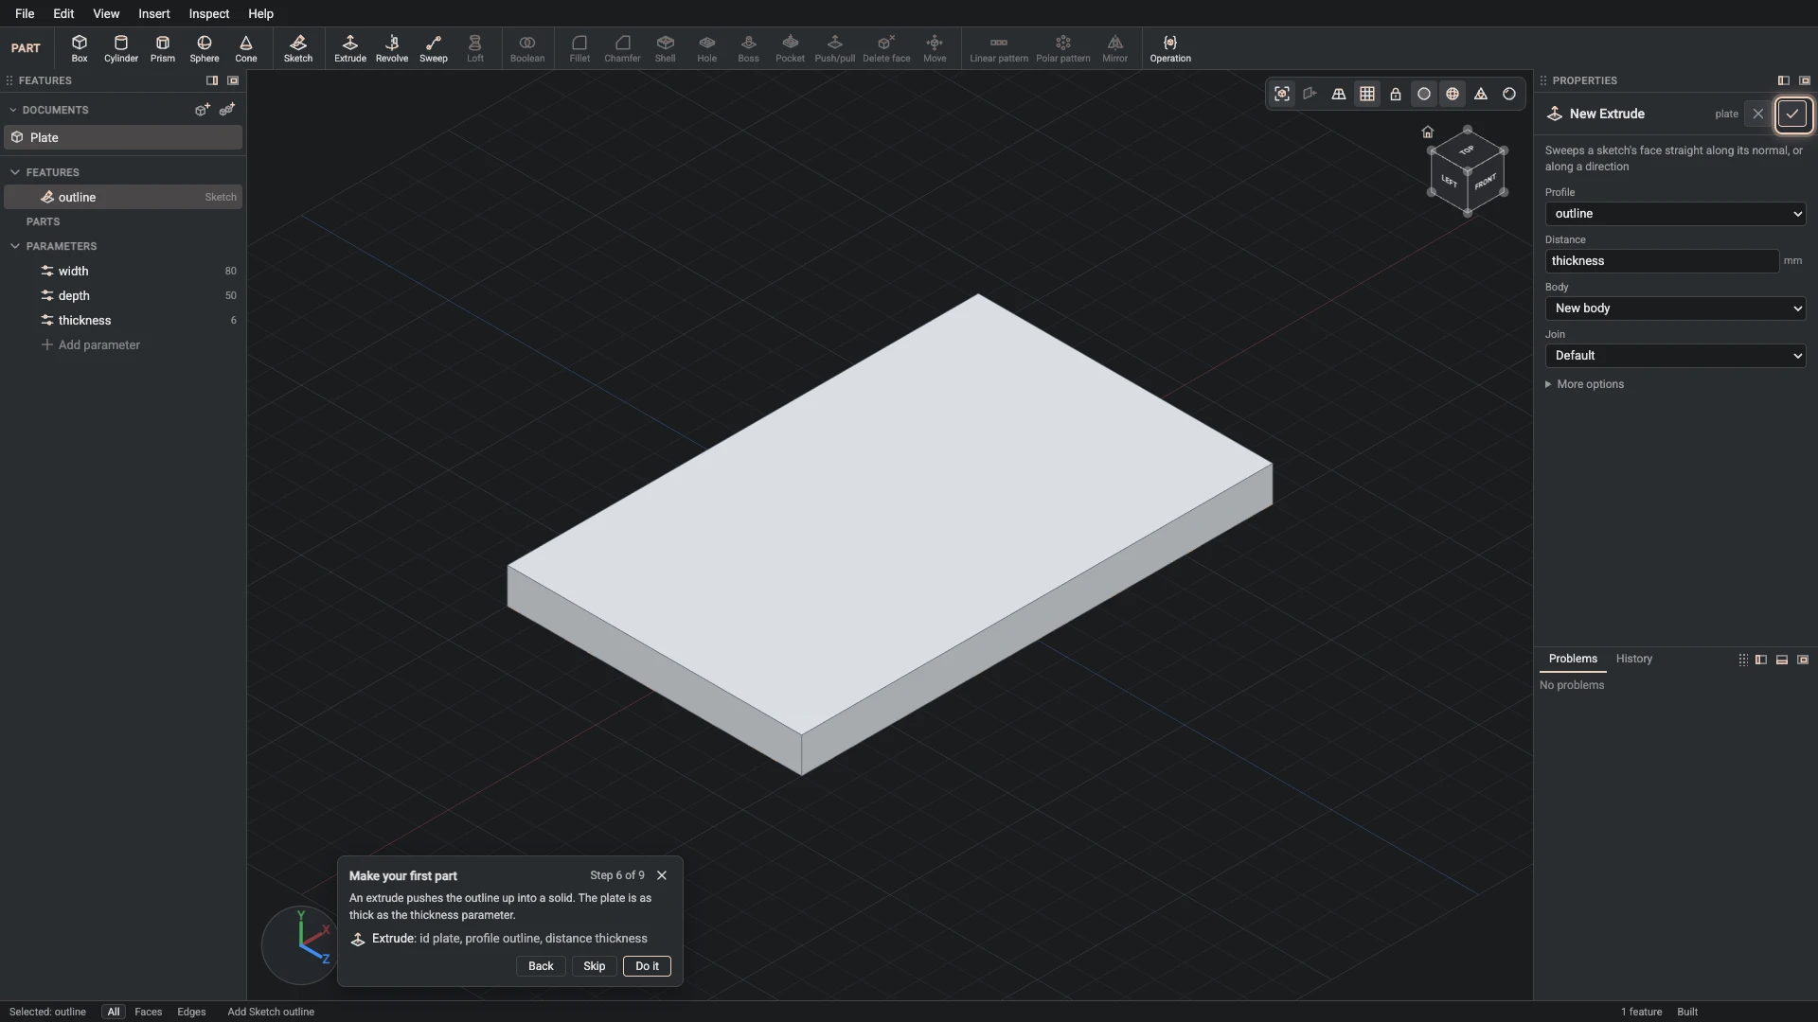Add a new part document icon

(202, 110)
